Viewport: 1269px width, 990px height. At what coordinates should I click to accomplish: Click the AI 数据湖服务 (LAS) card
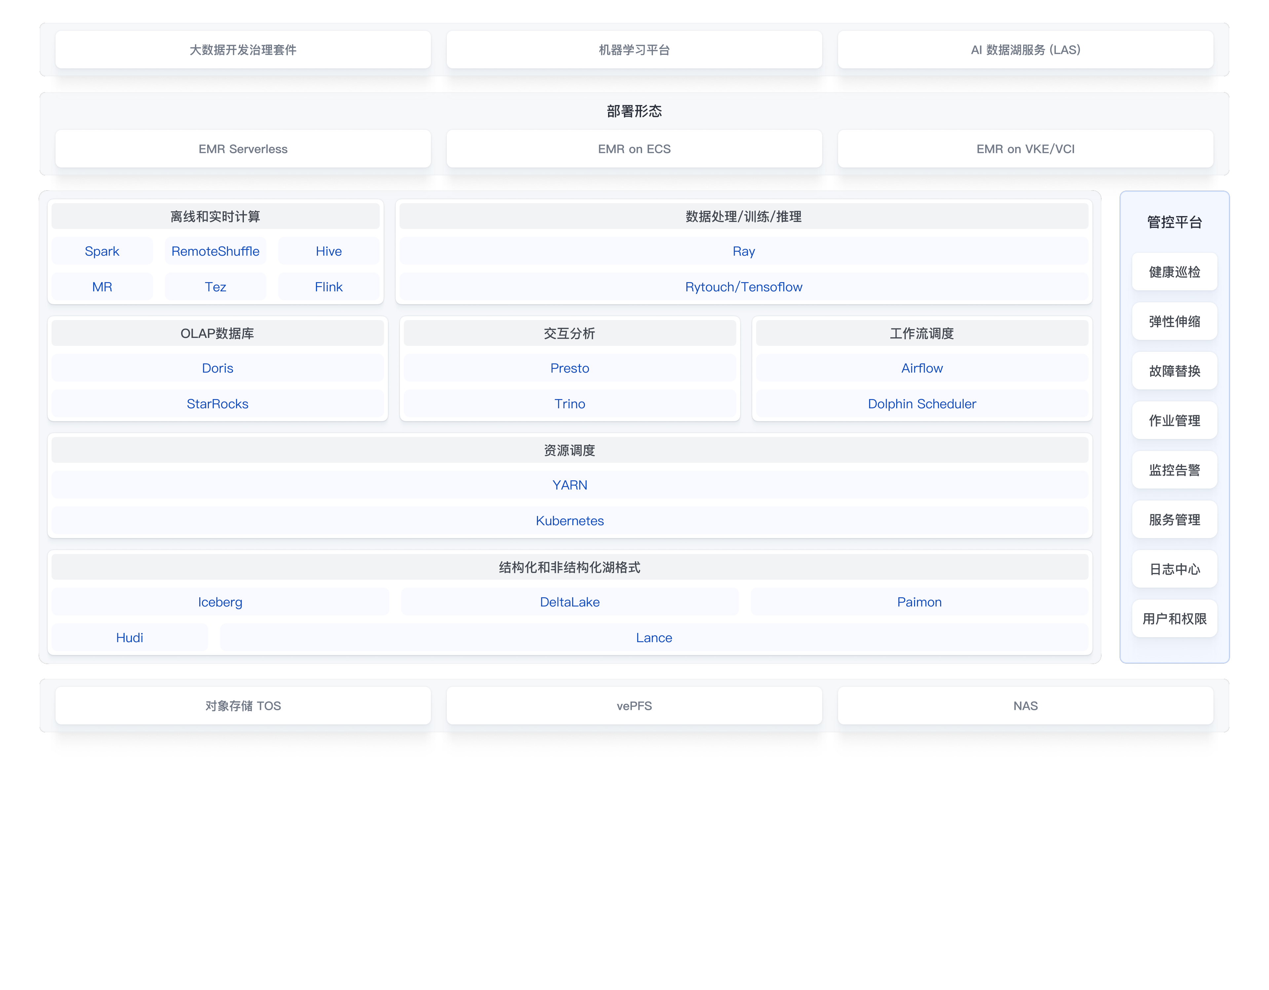1025,50
